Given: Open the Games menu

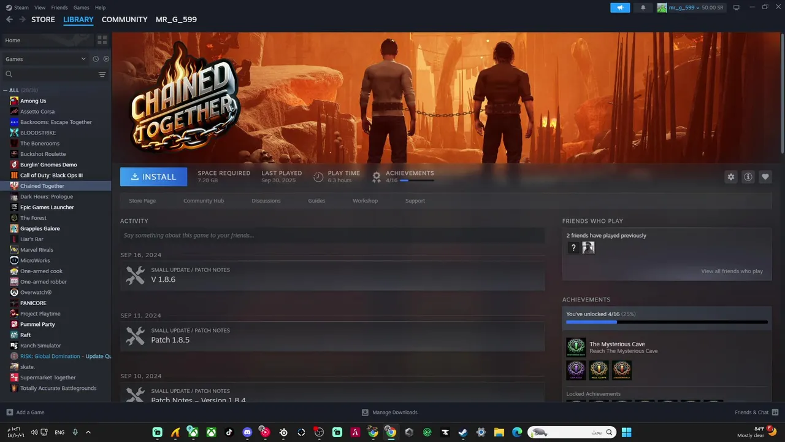Looking at the screenshot, I should [x=81, y=7].
